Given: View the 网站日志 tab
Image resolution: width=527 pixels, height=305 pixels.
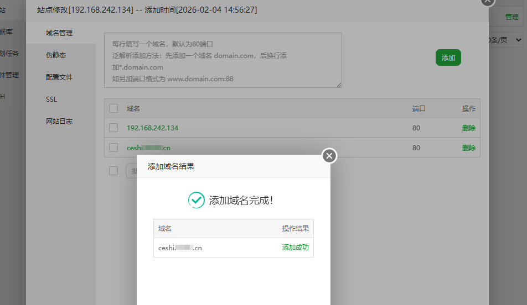Looking at the screenshot, I should 59,122.
